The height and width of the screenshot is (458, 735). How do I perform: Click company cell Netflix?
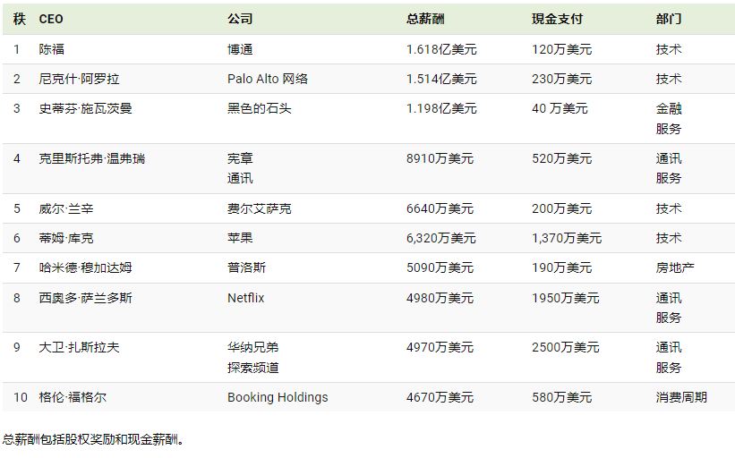245,298
